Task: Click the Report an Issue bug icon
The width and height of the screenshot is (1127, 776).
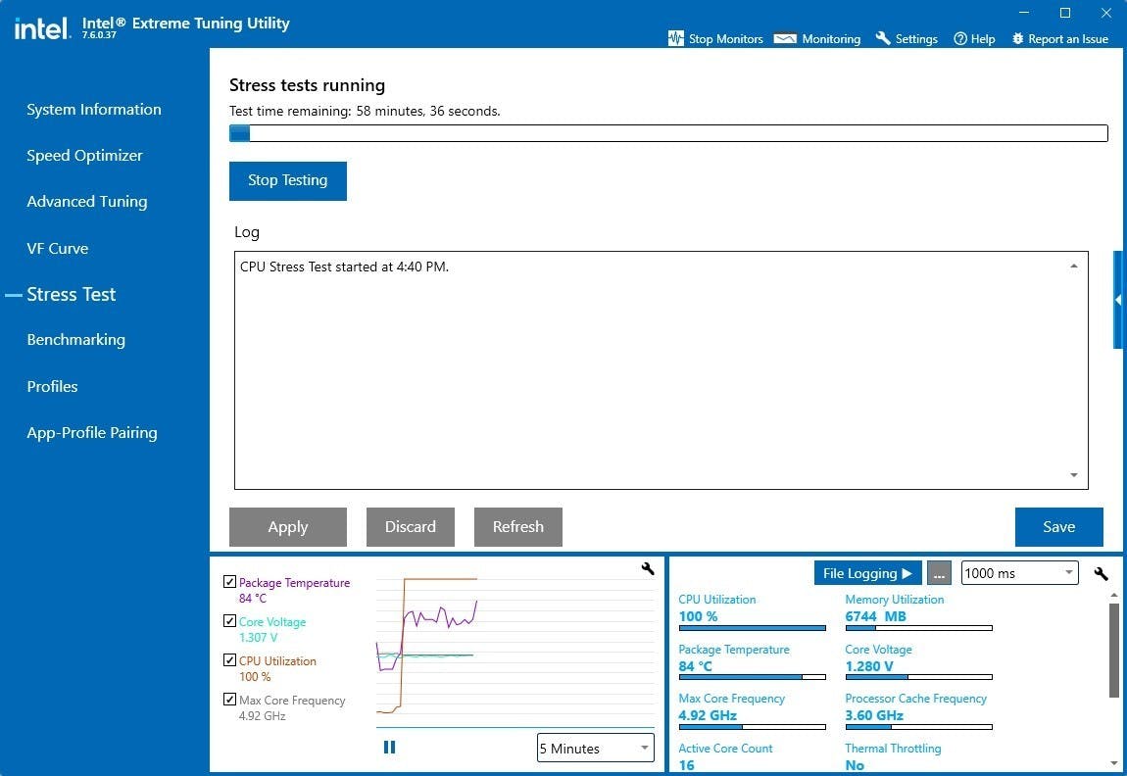Action: pos(1018,39)
